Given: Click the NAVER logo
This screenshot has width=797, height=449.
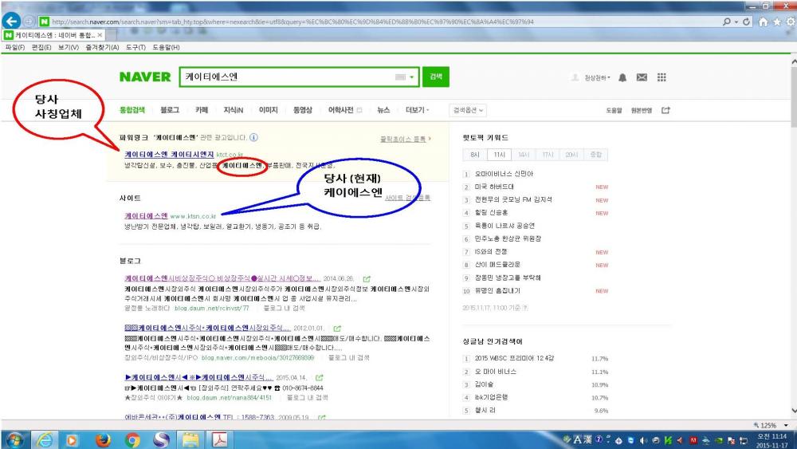Looking at the screenshot, I should [x=145, y=77].
